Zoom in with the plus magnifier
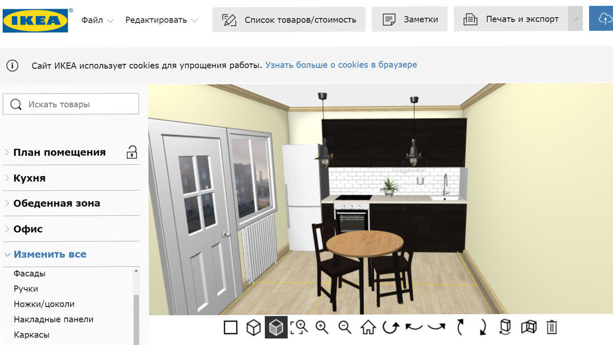This screenshot has width=613, height=345. coord(322,327)
